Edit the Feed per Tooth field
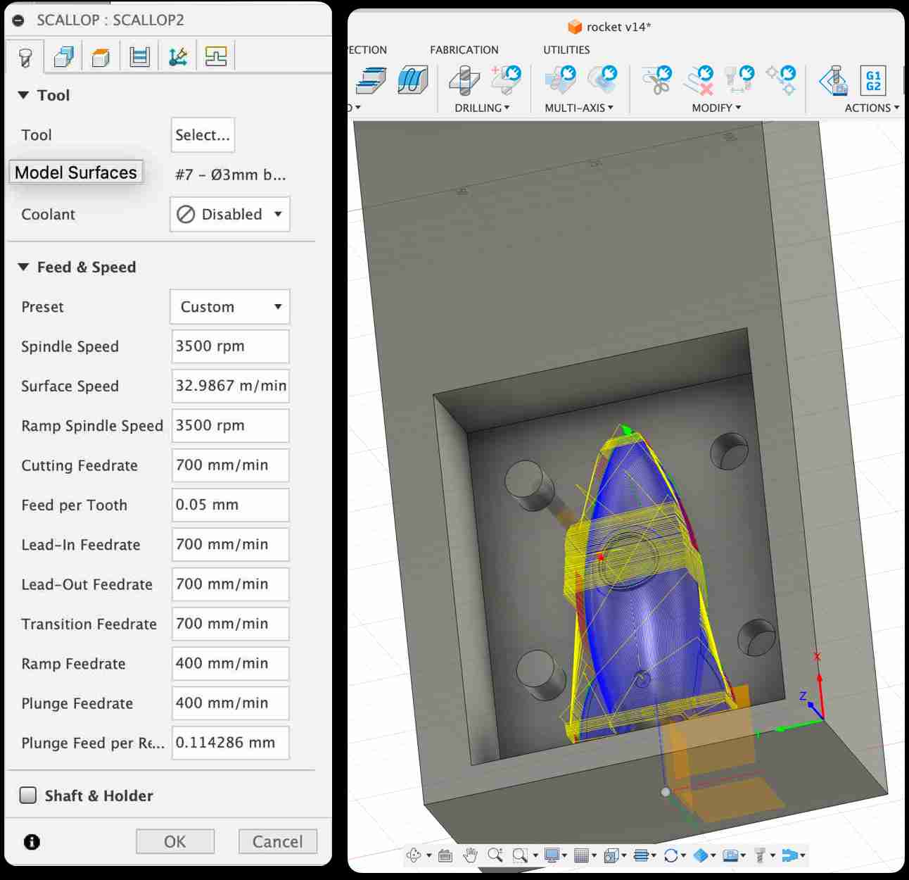909x880 pixels. click(x=230, y=505)
